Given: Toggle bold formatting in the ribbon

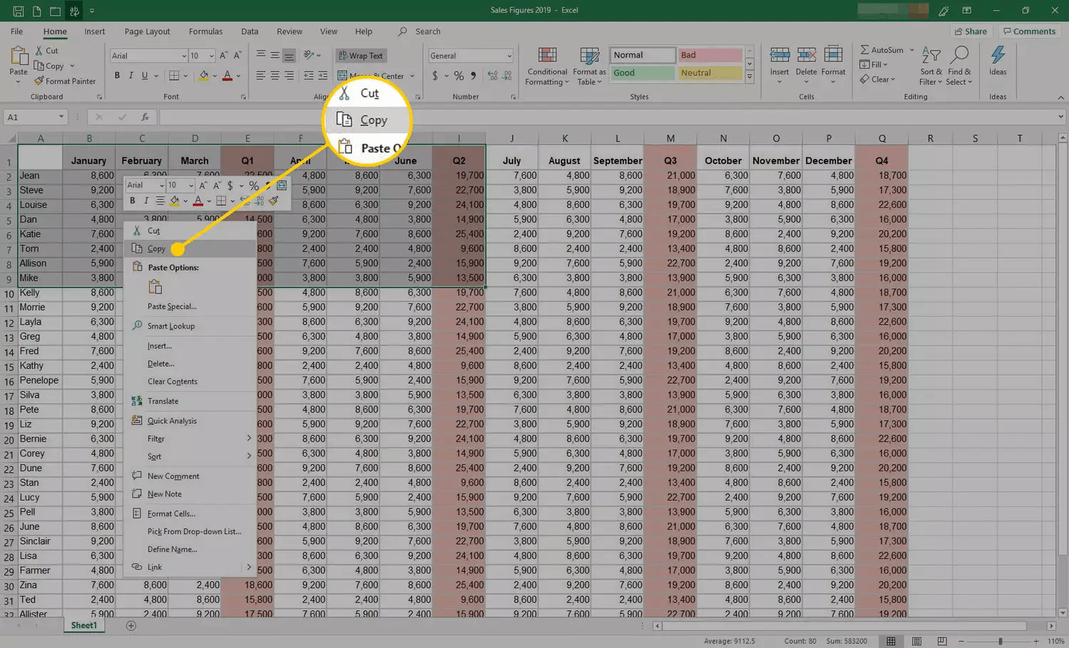Looking at the screenshot, I should (x=117, y=75).
